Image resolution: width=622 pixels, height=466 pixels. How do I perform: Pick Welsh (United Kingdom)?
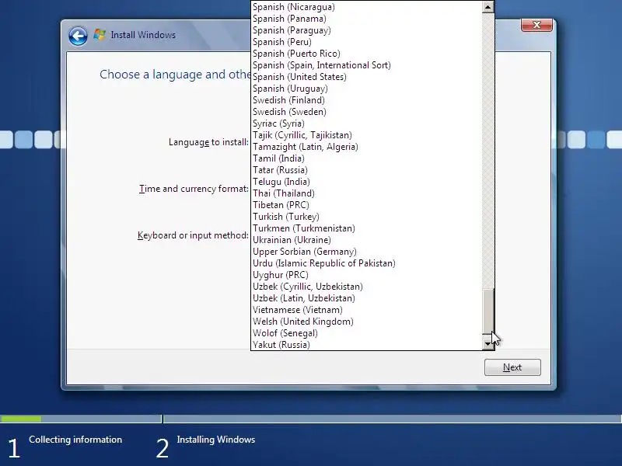(x=367, y=322)
